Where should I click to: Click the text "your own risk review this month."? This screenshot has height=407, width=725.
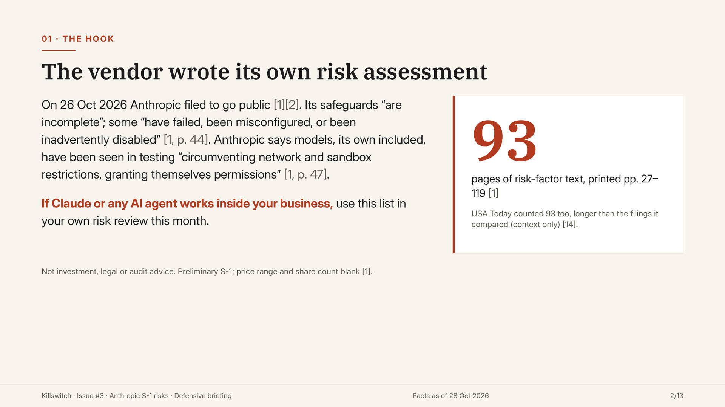point(125,221)
